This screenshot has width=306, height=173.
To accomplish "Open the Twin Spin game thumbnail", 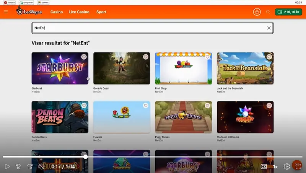I will click(x=122, y=161).
